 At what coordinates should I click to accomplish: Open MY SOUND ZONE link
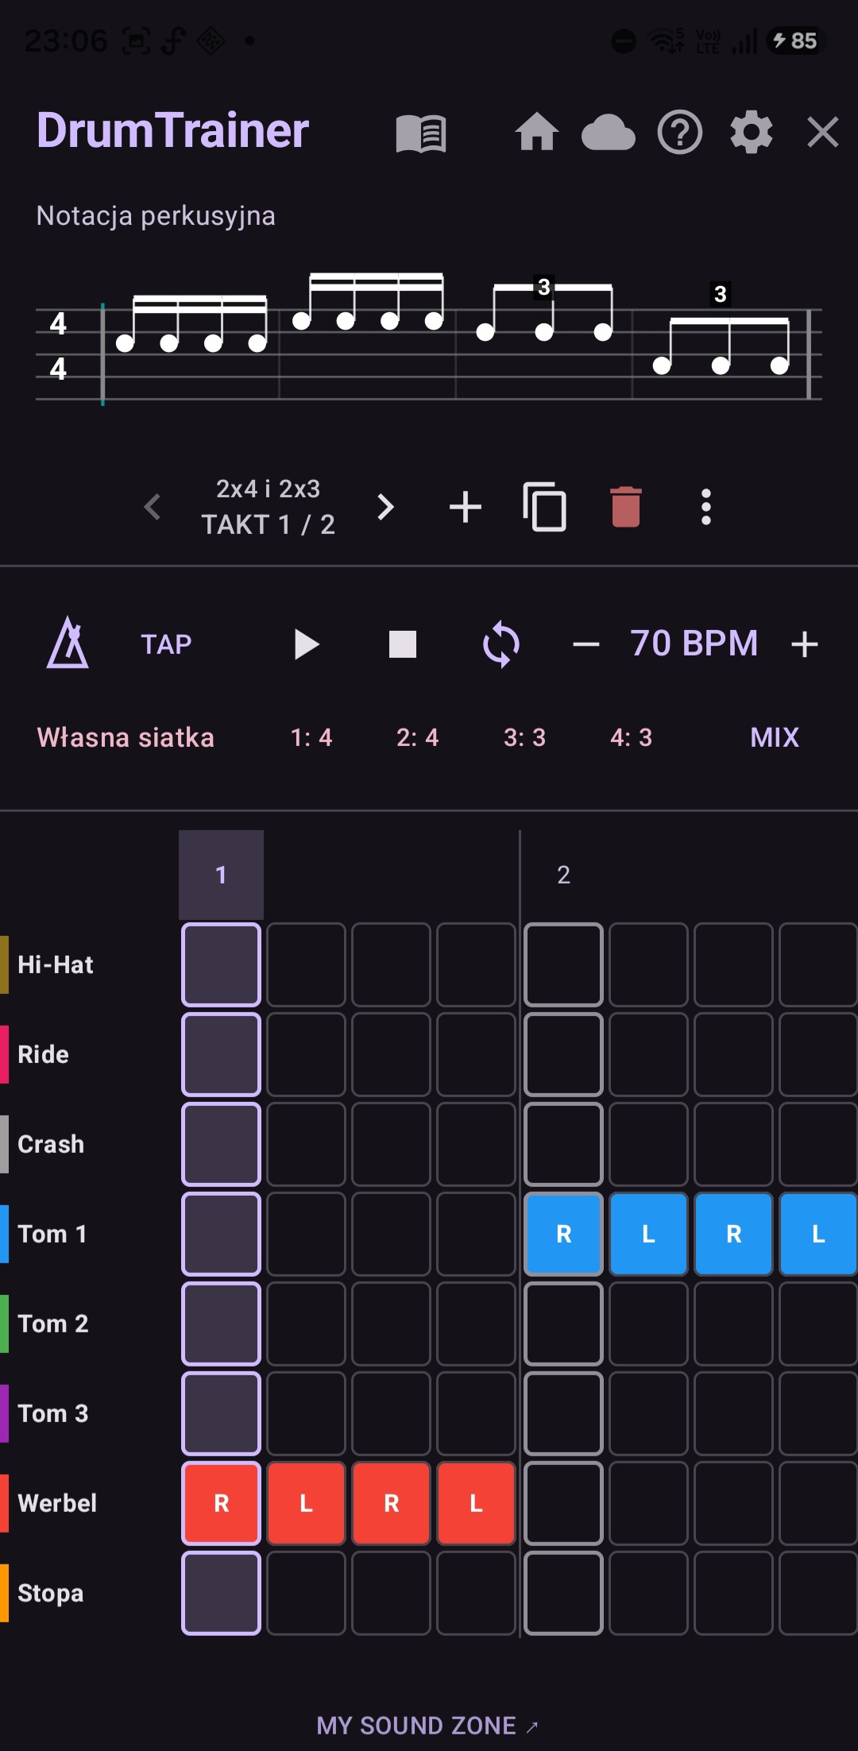(427, 1726)
